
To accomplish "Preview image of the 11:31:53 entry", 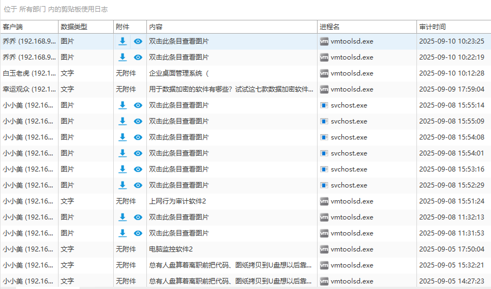I will coord(138,233).
